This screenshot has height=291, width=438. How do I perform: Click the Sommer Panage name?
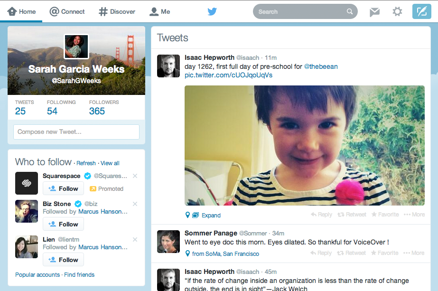coord(211,233)
